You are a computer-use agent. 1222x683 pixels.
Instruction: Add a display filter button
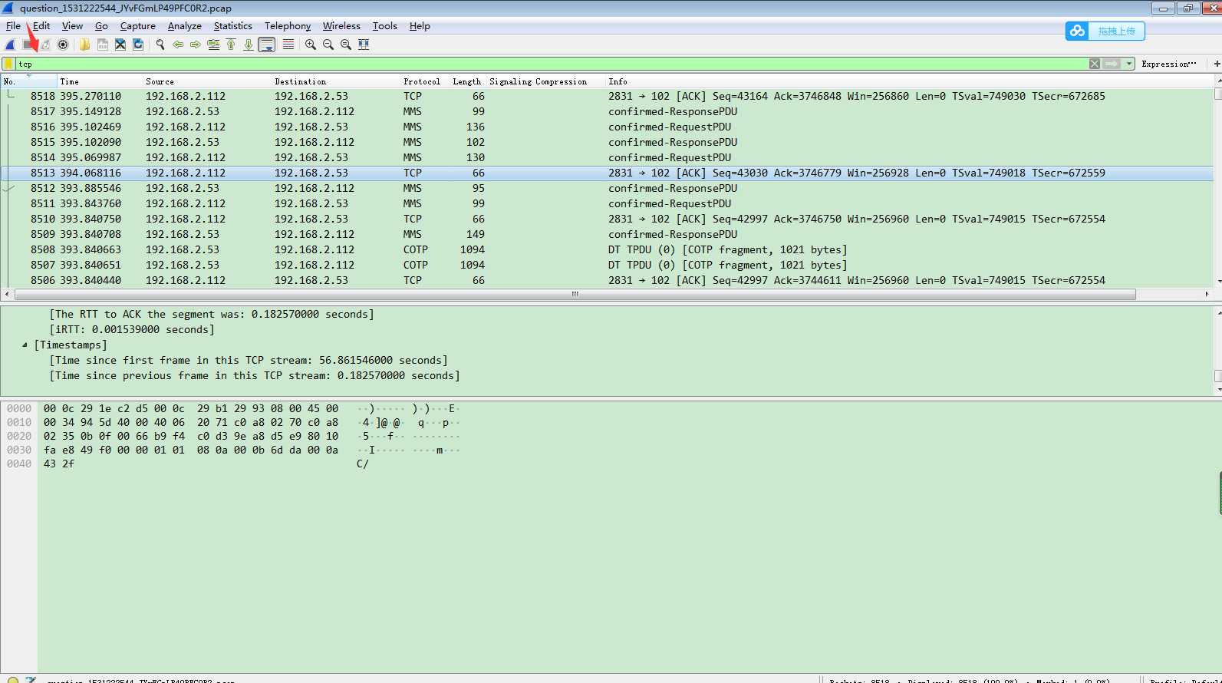point(1217,64)
